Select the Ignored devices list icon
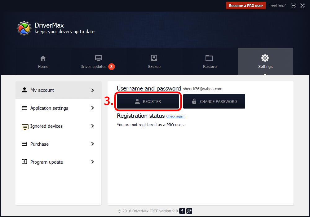This screenshot has width=310, height=217. coord(24,126)
